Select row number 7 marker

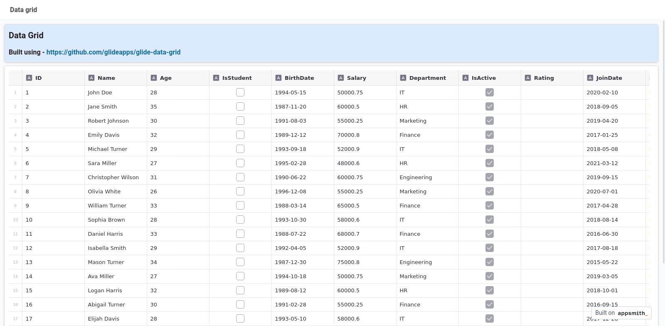(x=15, y=177)
